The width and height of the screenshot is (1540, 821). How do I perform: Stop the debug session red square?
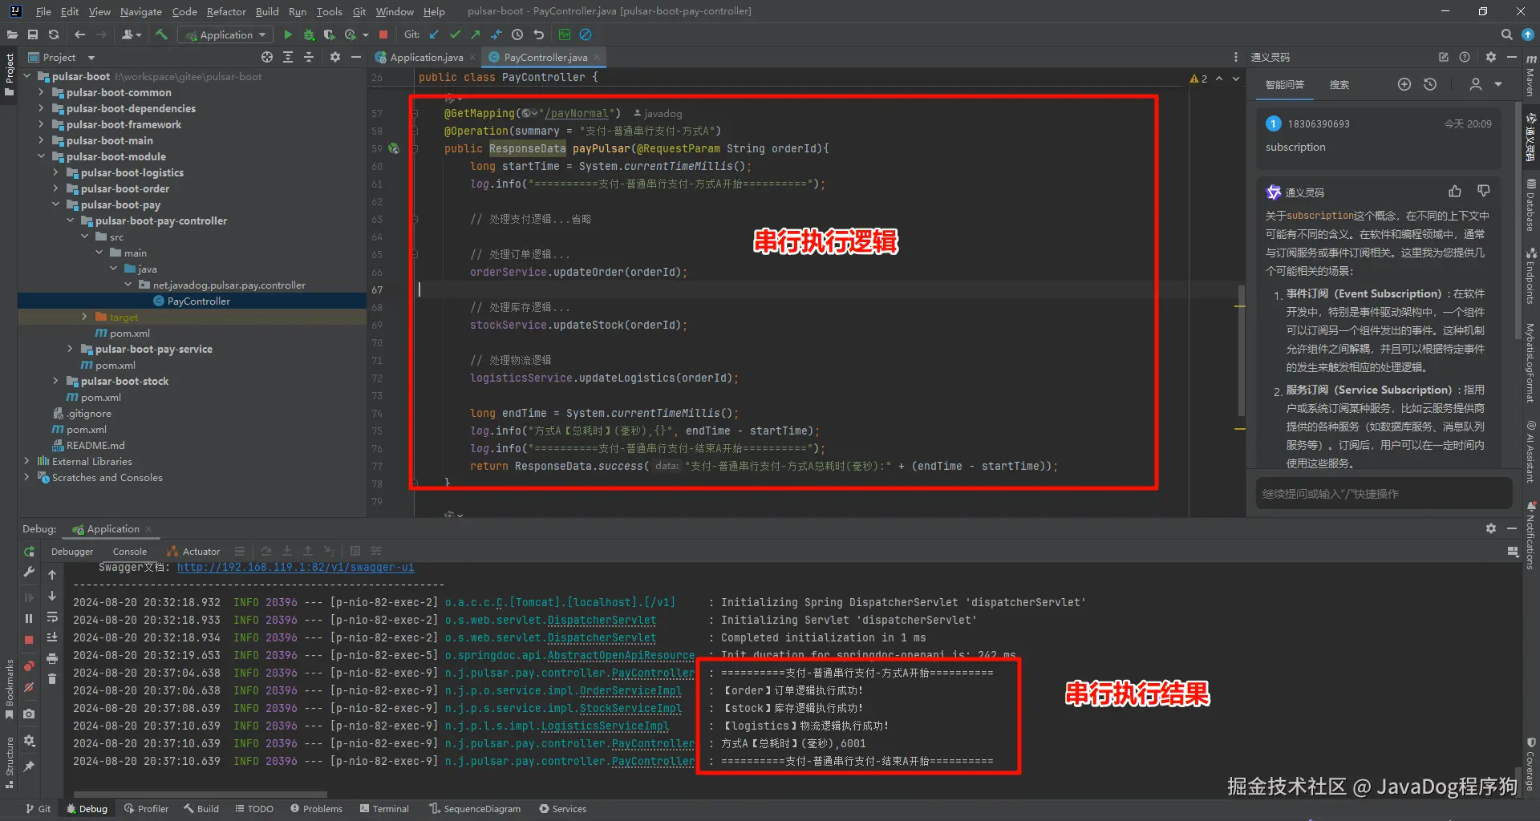29,640
